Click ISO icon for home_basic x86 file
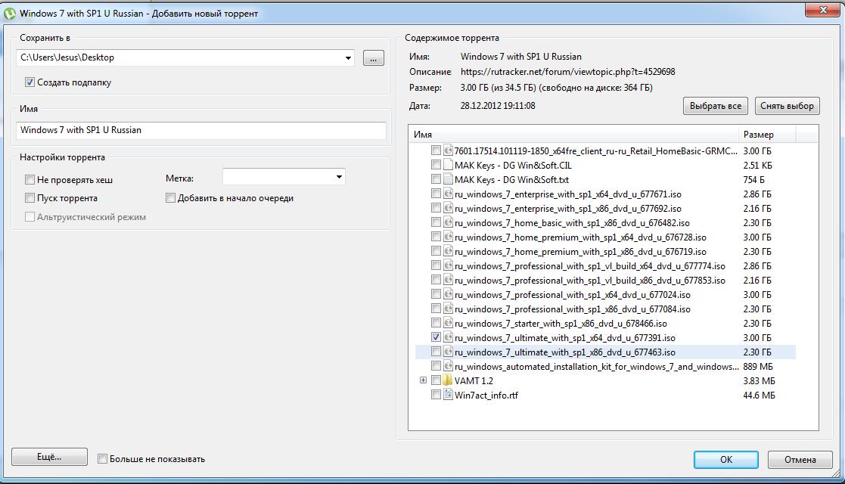This screenshot has width=845, height=484. tap(448, 222)
